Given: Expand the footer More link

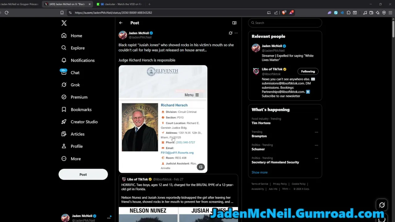Looking at the screenshot, I should click(286, 189).
